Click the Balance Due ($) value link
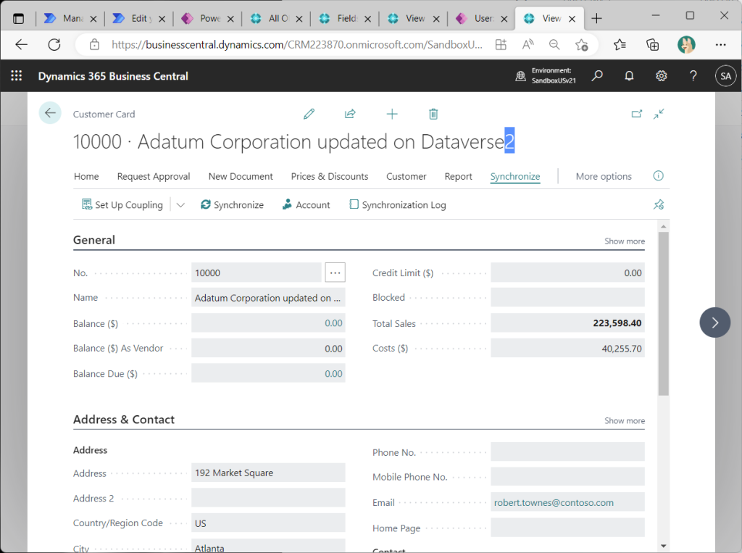Image resolution: width=742 pixels, height=553 pixels. tap(333, 373)
